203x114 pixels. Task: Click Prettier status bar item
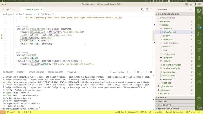(191, 112)
